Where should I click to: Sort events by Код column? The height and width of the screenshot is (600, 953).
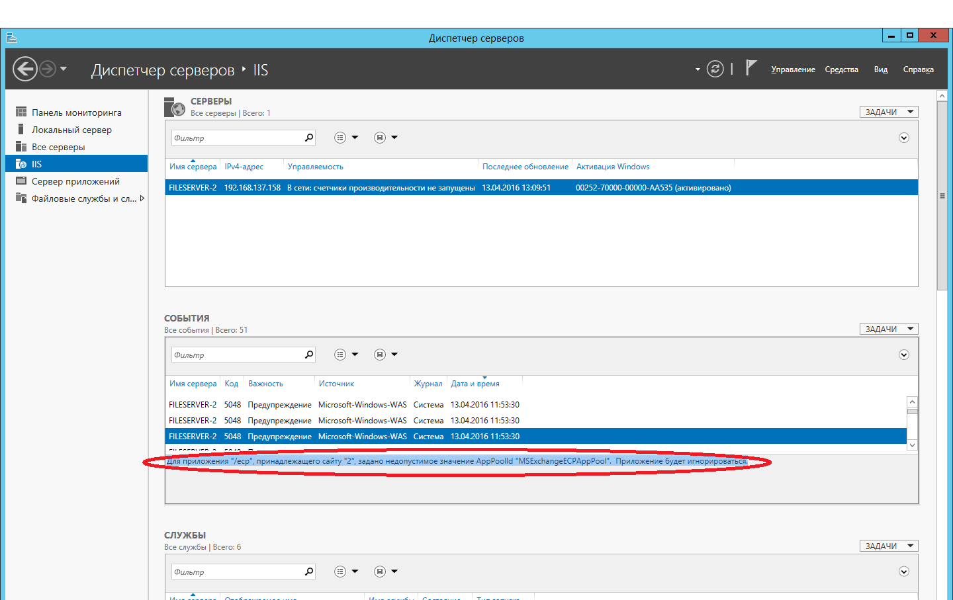[x=232, y=384]
